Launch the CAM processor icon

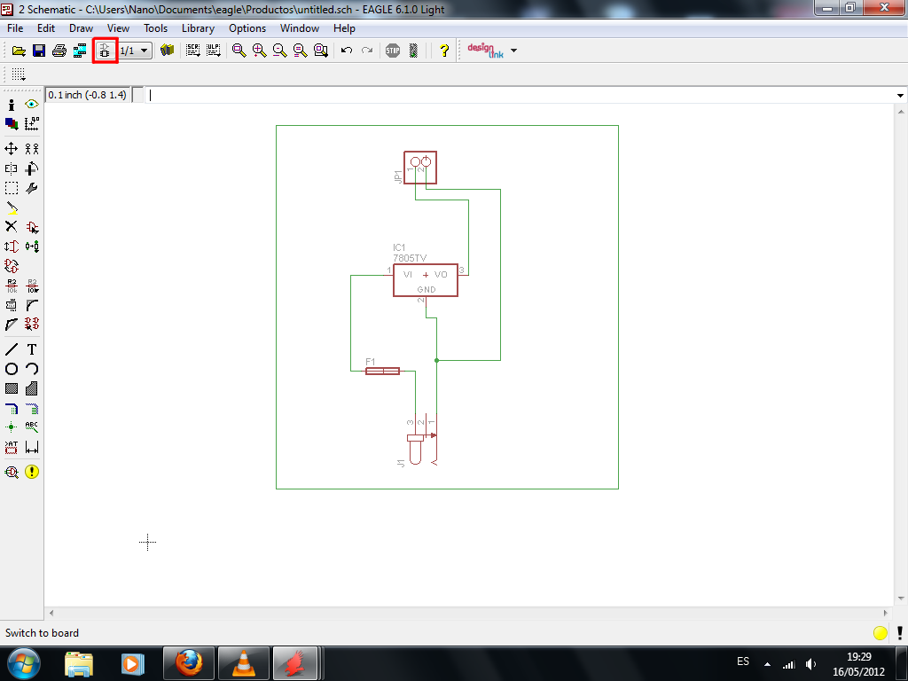point(79,51)
